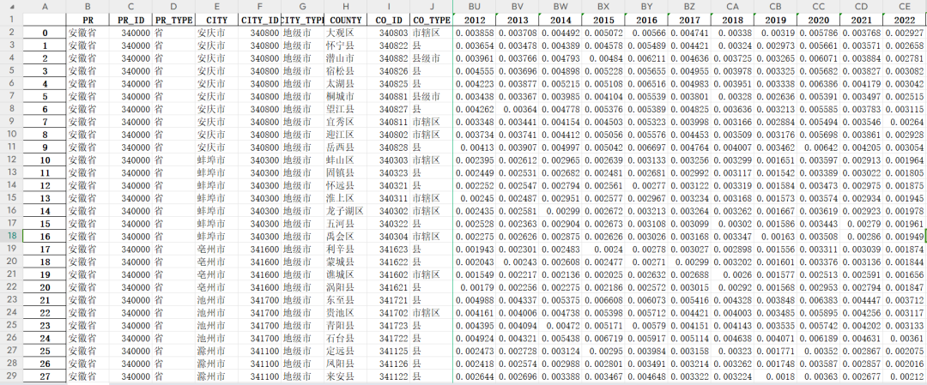Click the 2020 year header cell

point(818,20)
